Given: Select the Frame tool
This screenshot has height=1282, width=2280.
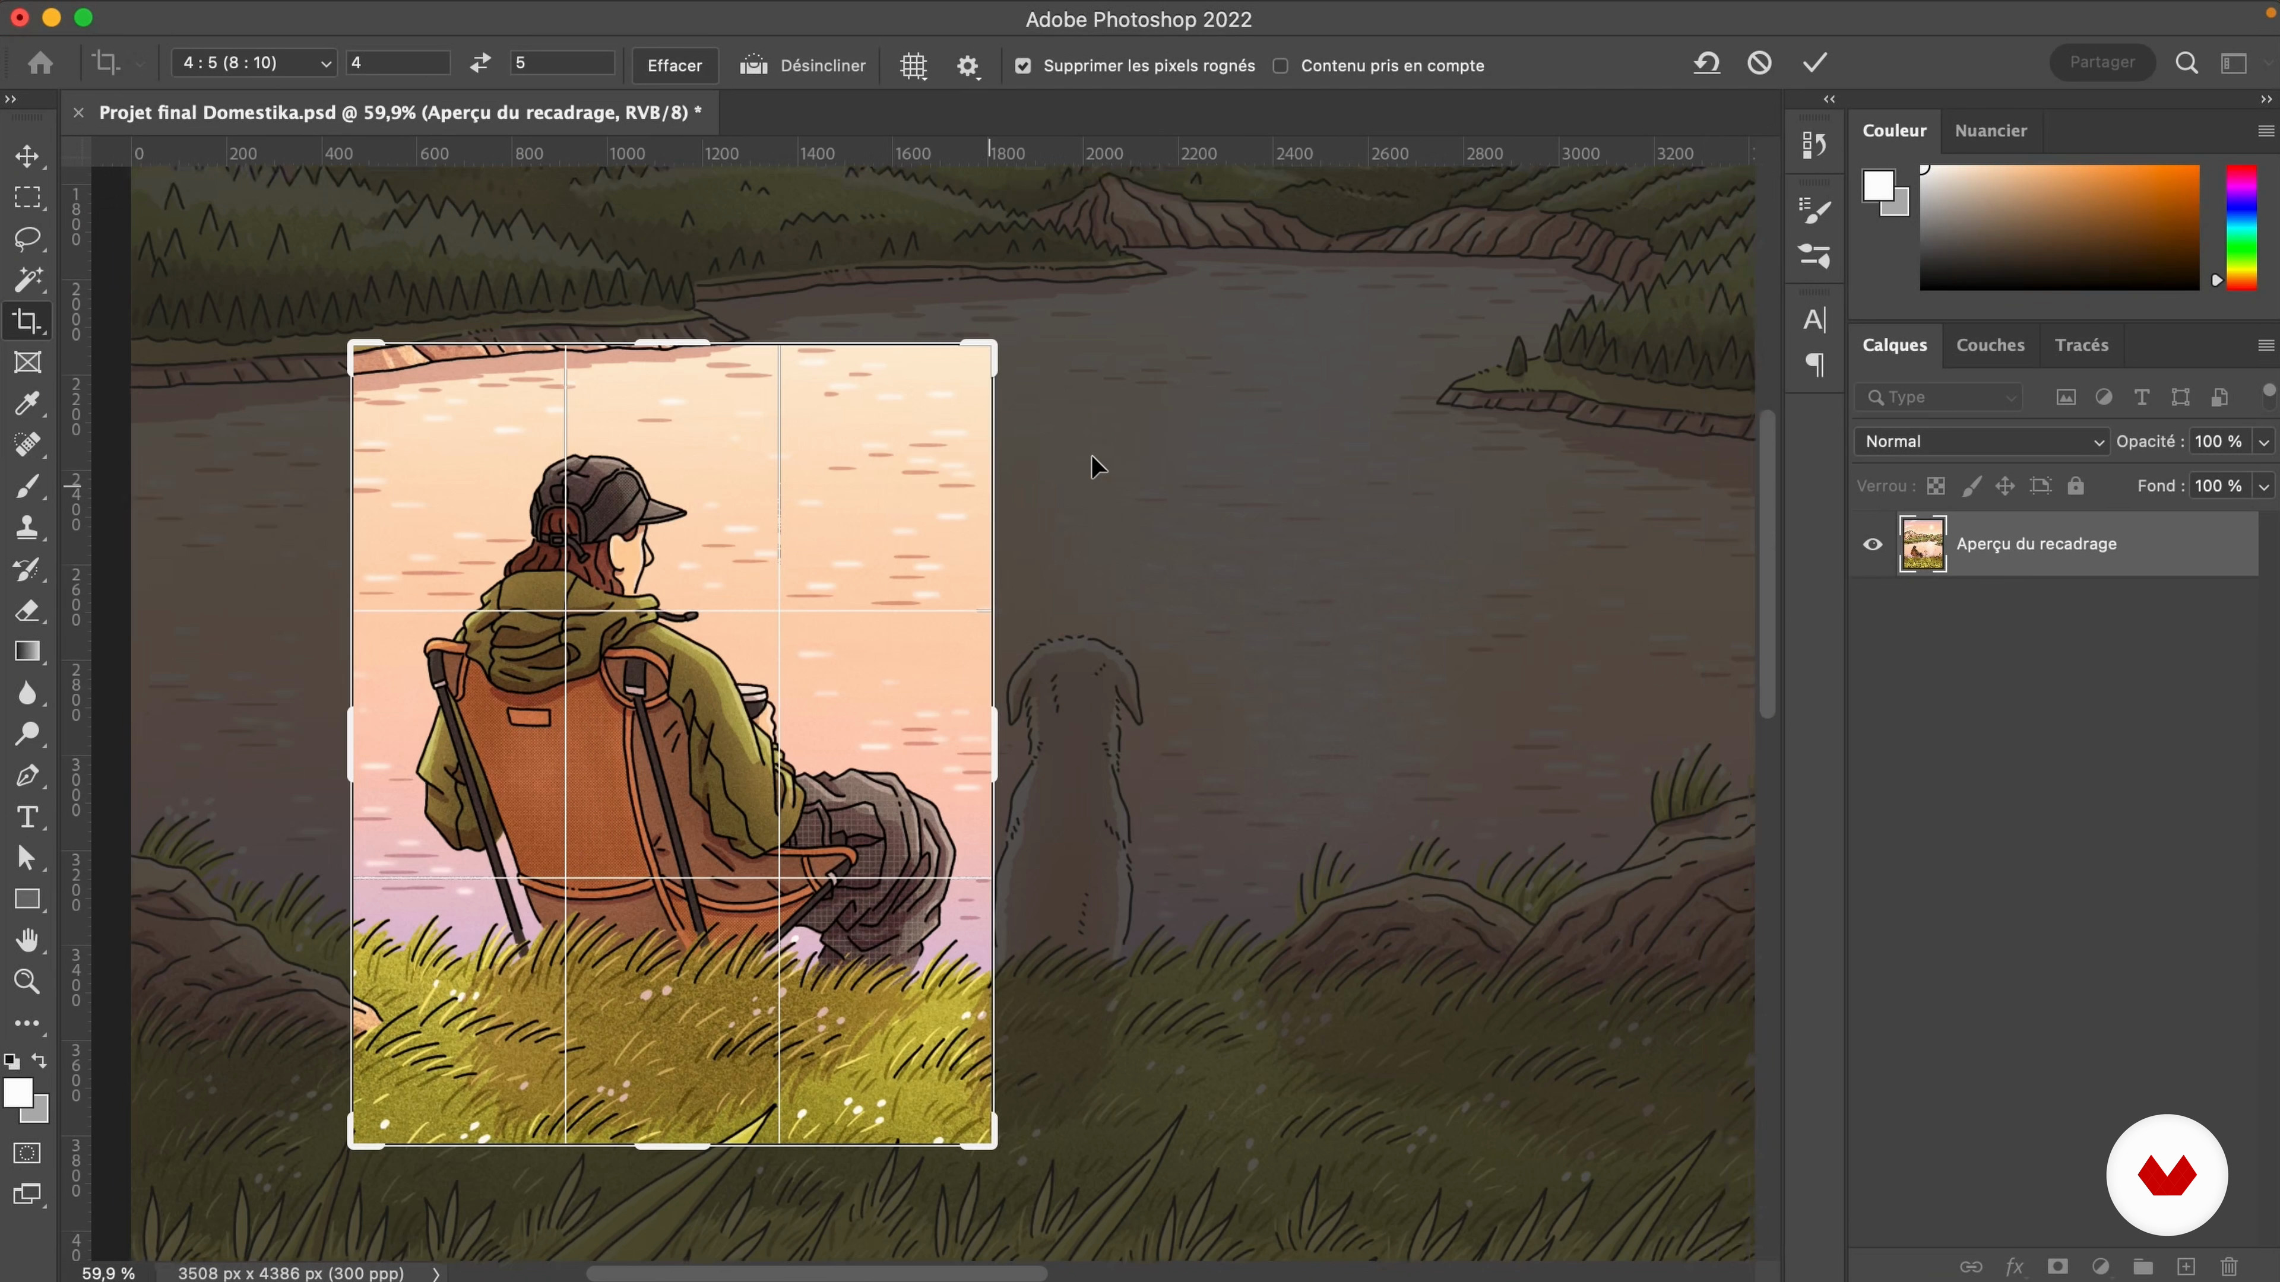Looking at the screenshot, I should 27,363.
